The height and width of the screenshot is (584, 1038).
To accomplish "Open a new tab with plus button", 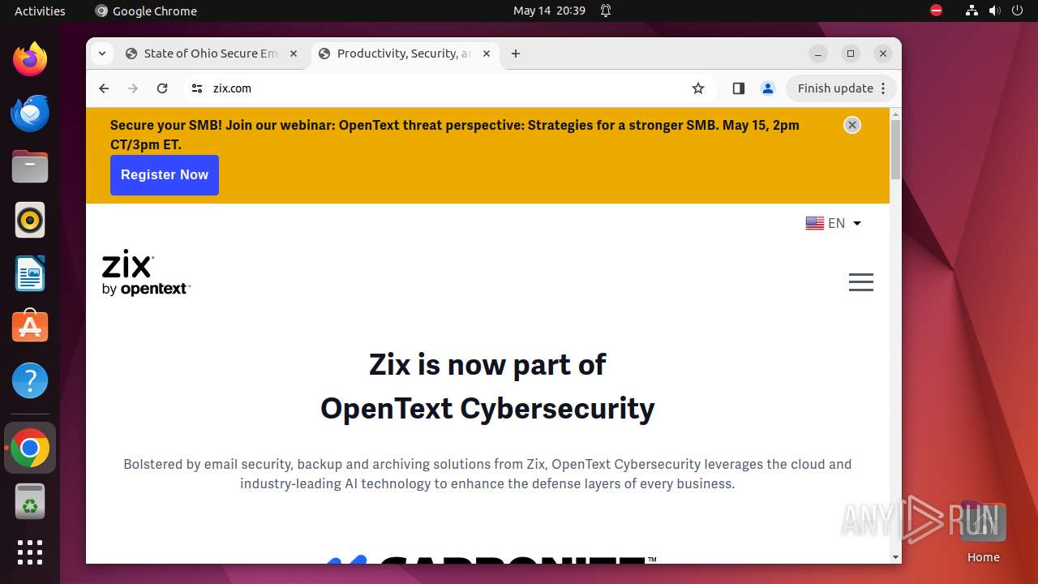I will pyautogui.click(x=516, y=54).
